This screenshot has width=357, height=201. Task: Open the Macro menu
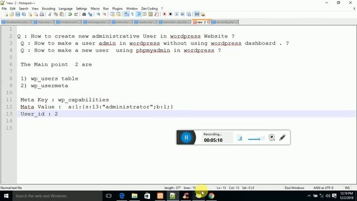point(95,8)
